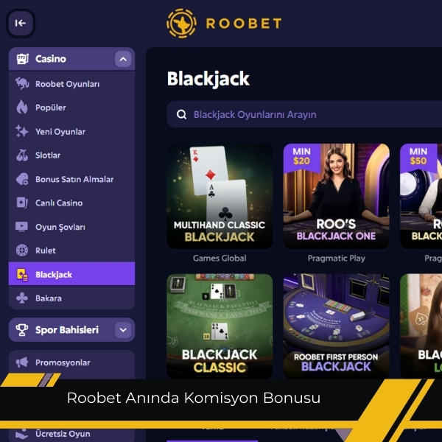The image size is (442, 442).
Task: Select Blackjack in the sidebar
Action: point(71,274)
